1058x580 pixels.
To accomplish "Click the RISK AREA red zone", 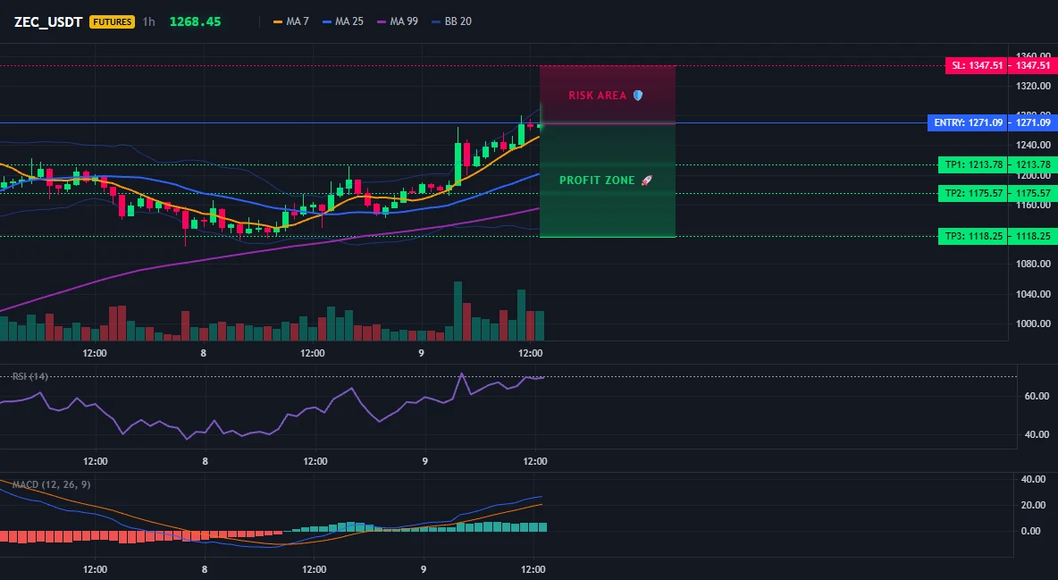I will (x=608, y=95).
